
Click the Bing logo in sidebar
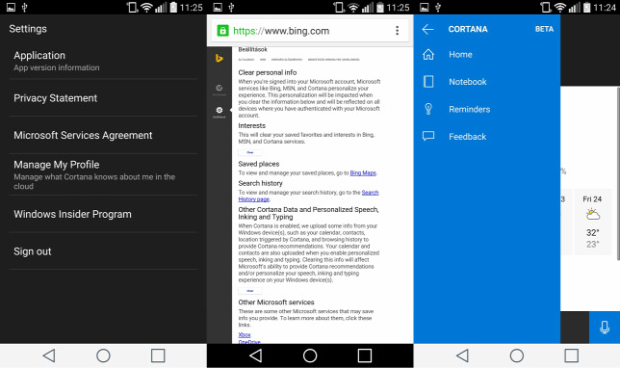(x=220, y=59)
